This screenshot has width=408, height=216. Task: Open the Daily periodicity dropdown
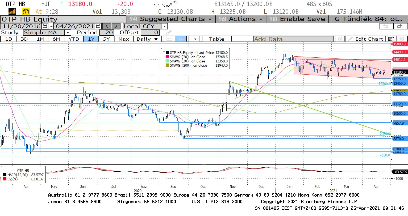pyautogui.click(x=147, y=39)
